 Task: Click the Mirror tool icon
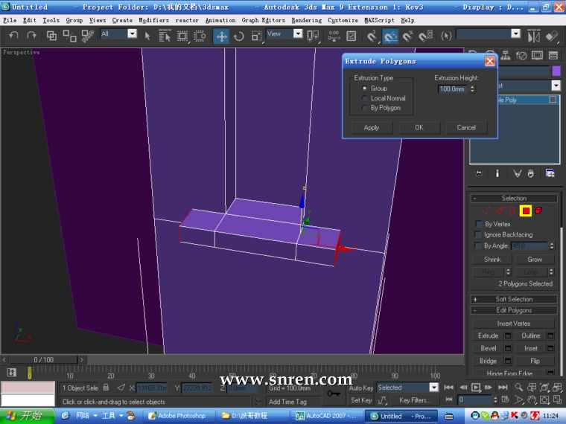tap(534, 36)
